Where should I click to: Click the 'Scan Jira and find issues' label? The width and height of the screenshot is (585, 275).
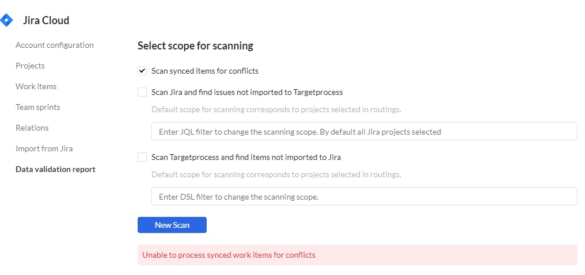click(247, 92)
